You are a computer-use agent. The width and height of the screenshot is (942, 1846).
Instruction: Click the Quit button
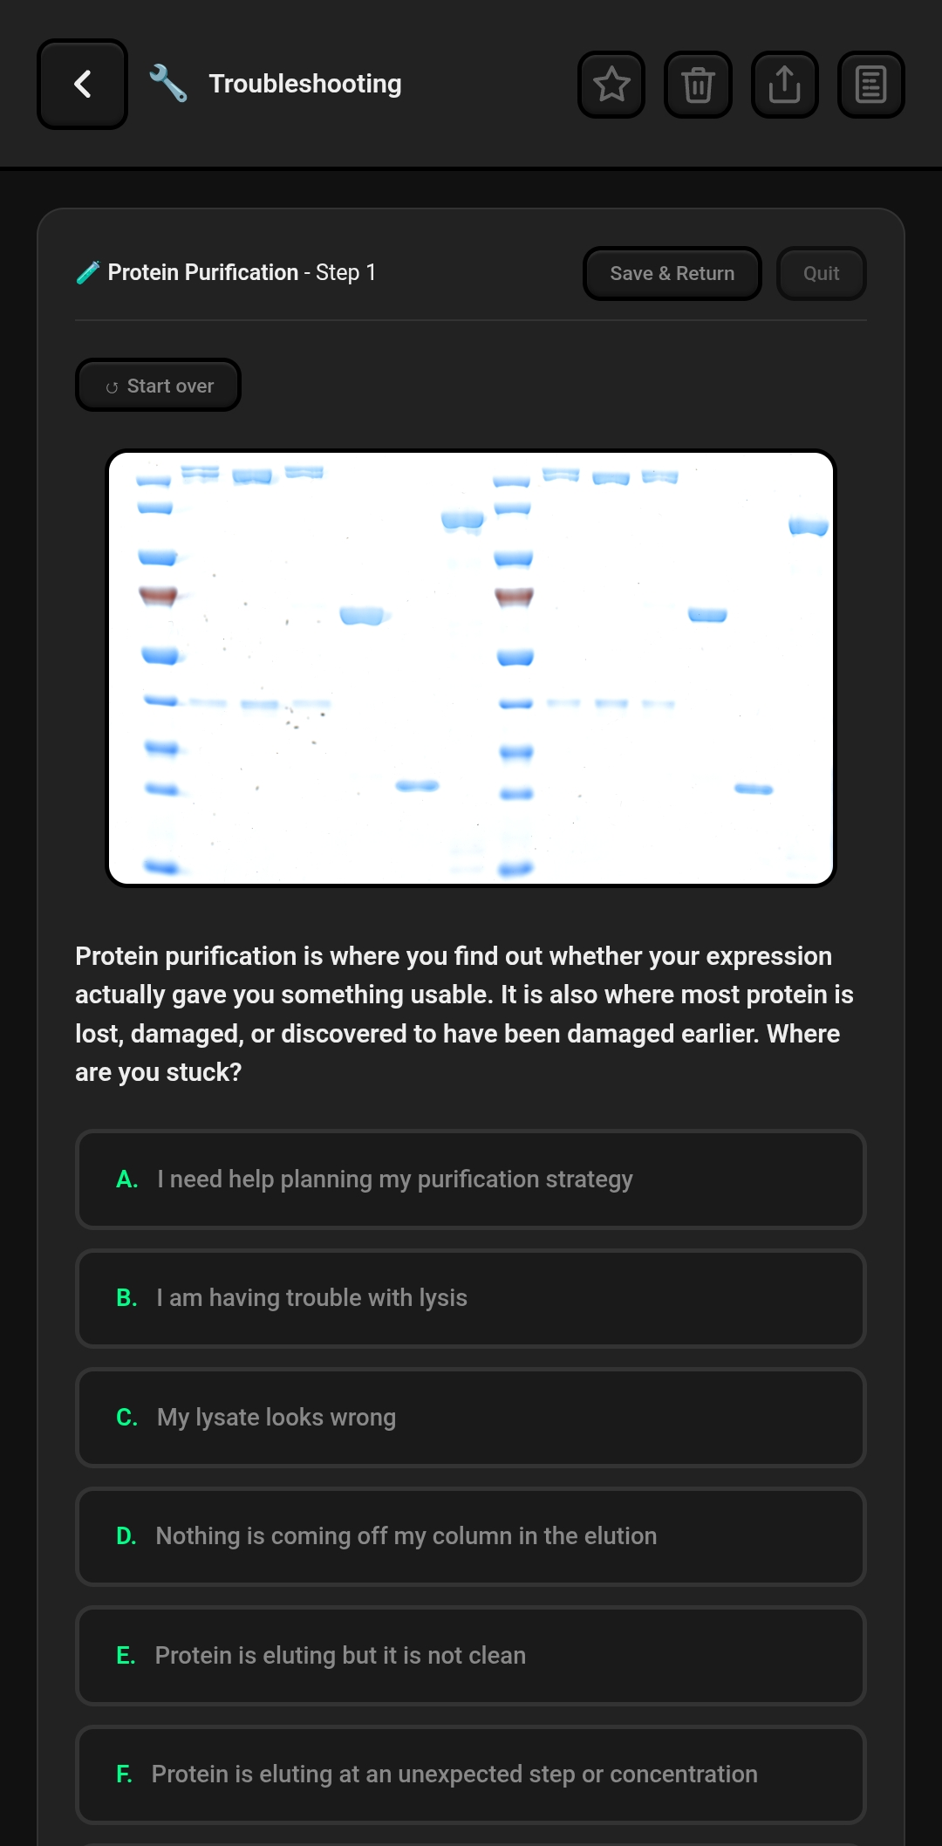click(x=820, y=273)
